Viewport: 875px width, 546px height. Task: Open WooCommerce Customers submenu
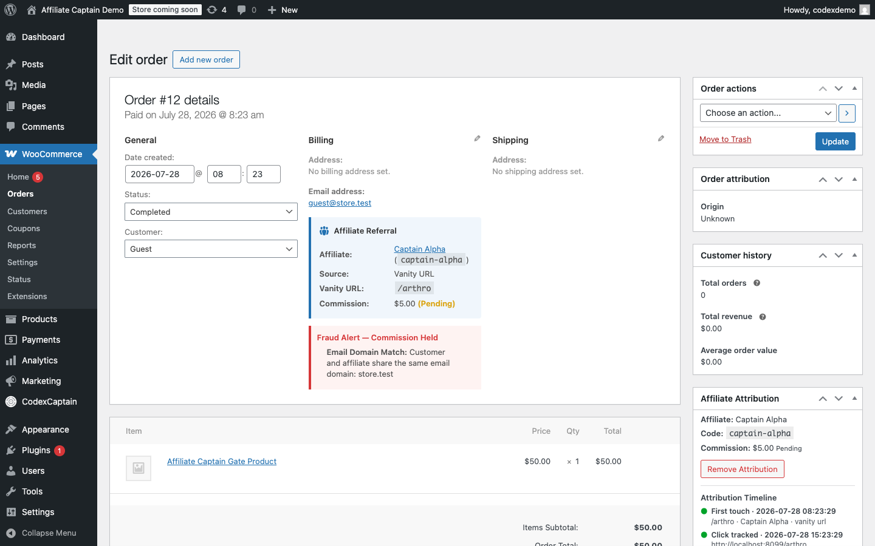27,211
